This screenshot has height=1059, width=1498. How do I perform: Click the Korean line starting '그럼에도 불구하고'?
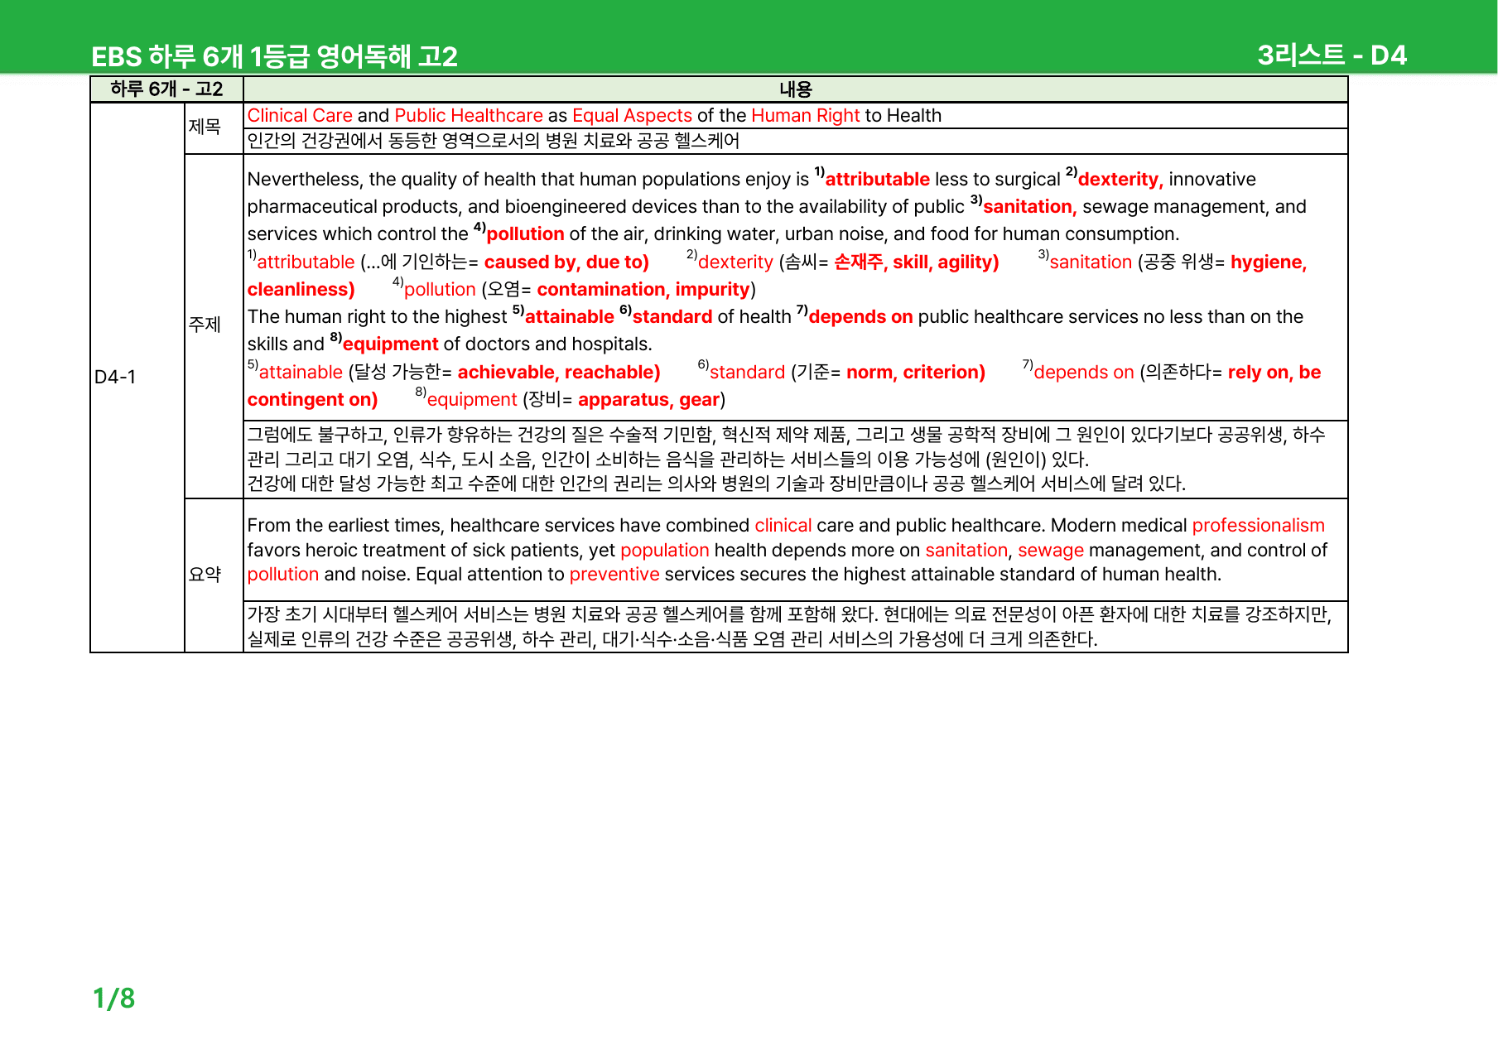point(786,435)
